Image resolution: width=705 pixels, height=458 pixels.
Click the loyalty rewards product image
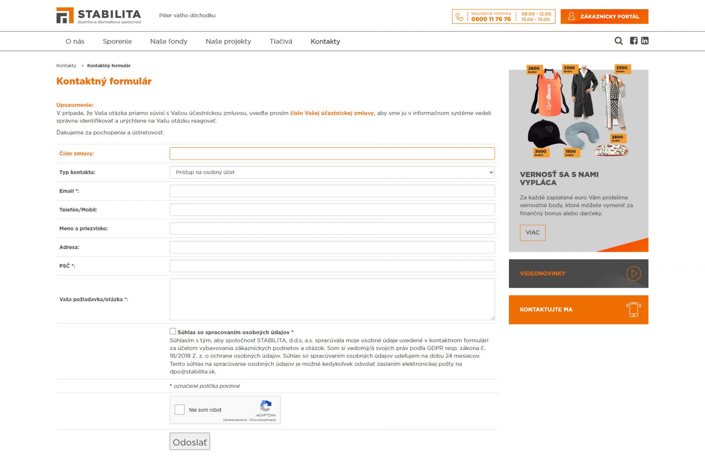coord(578,112)
